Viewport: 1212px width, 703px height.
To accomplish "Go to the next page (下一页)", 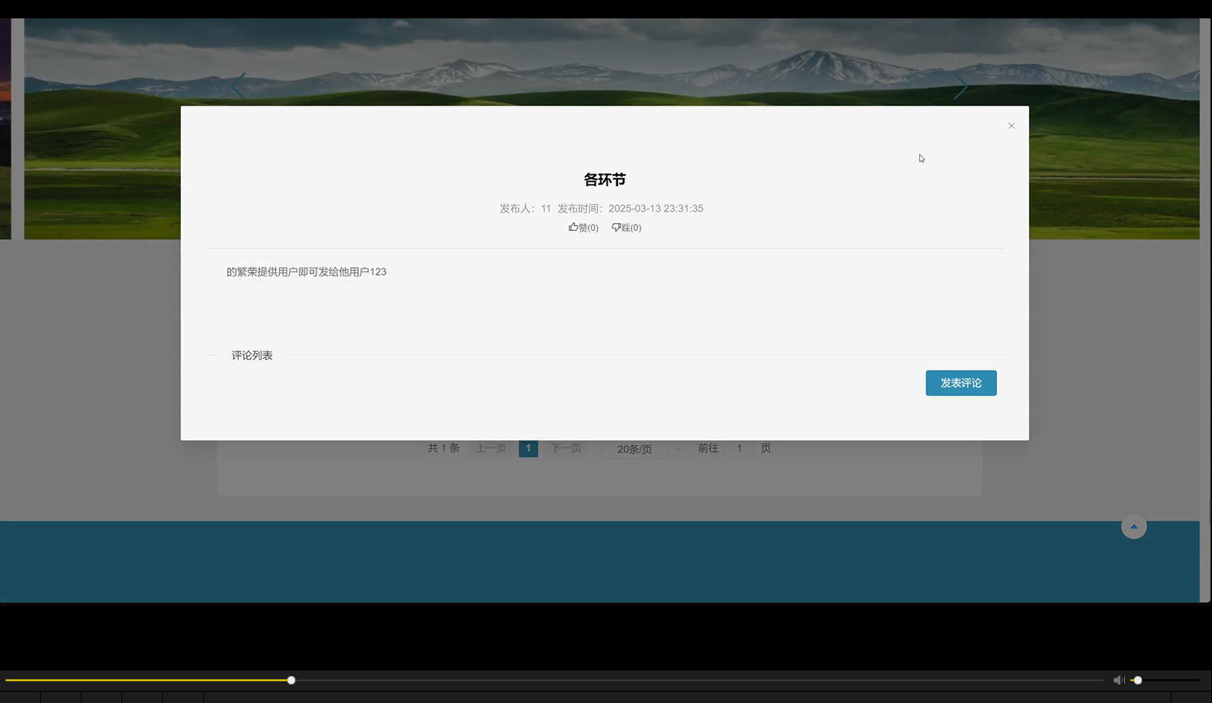I will (565, 448).
